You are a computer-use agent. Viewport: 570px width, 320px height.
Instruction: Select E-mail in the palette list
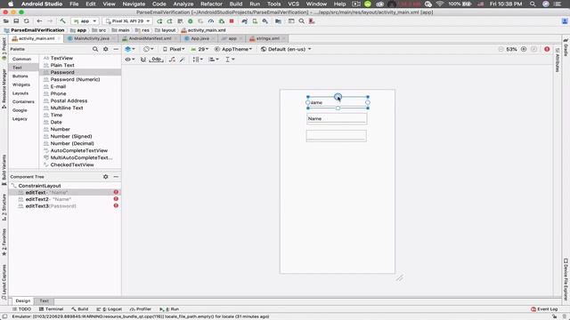(x=58, y=87)
